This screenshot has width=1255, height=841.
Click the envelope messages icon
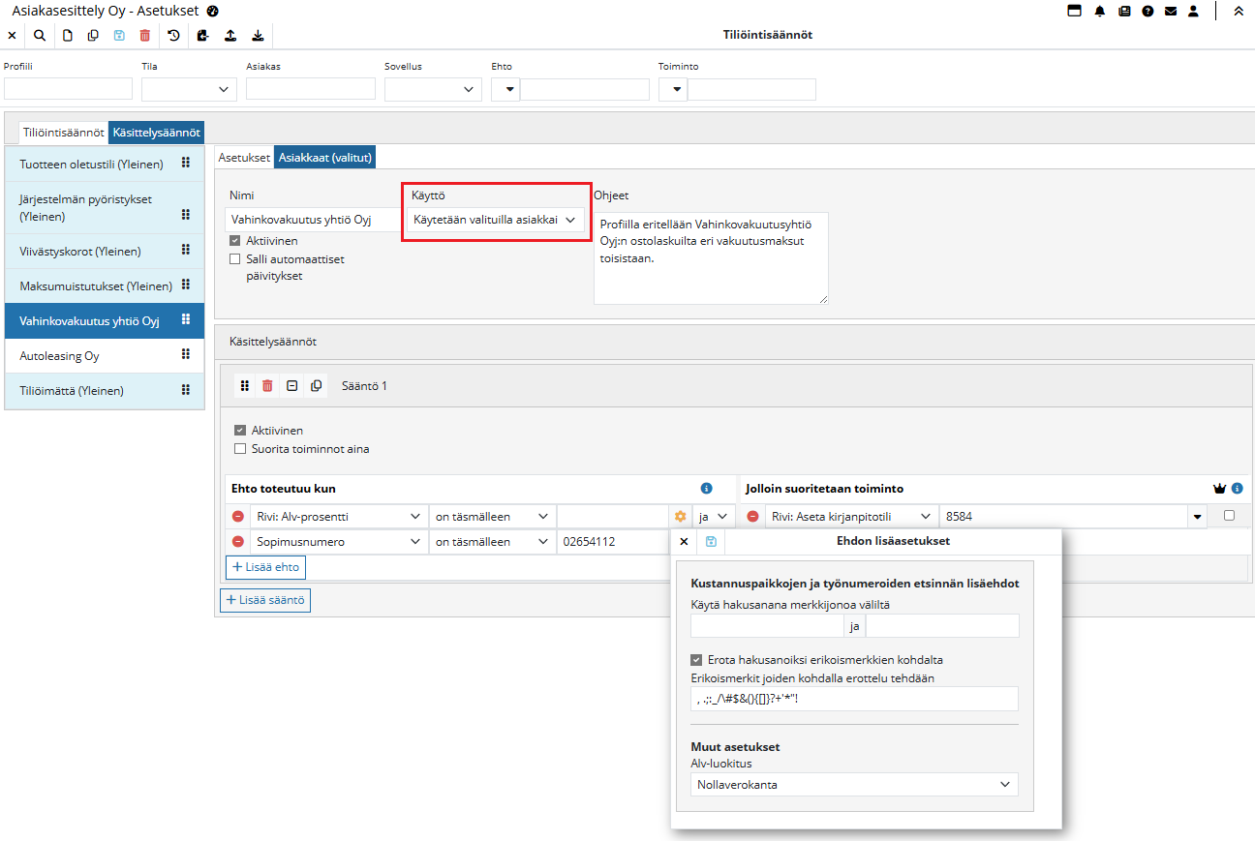[x=1171, y=12]
